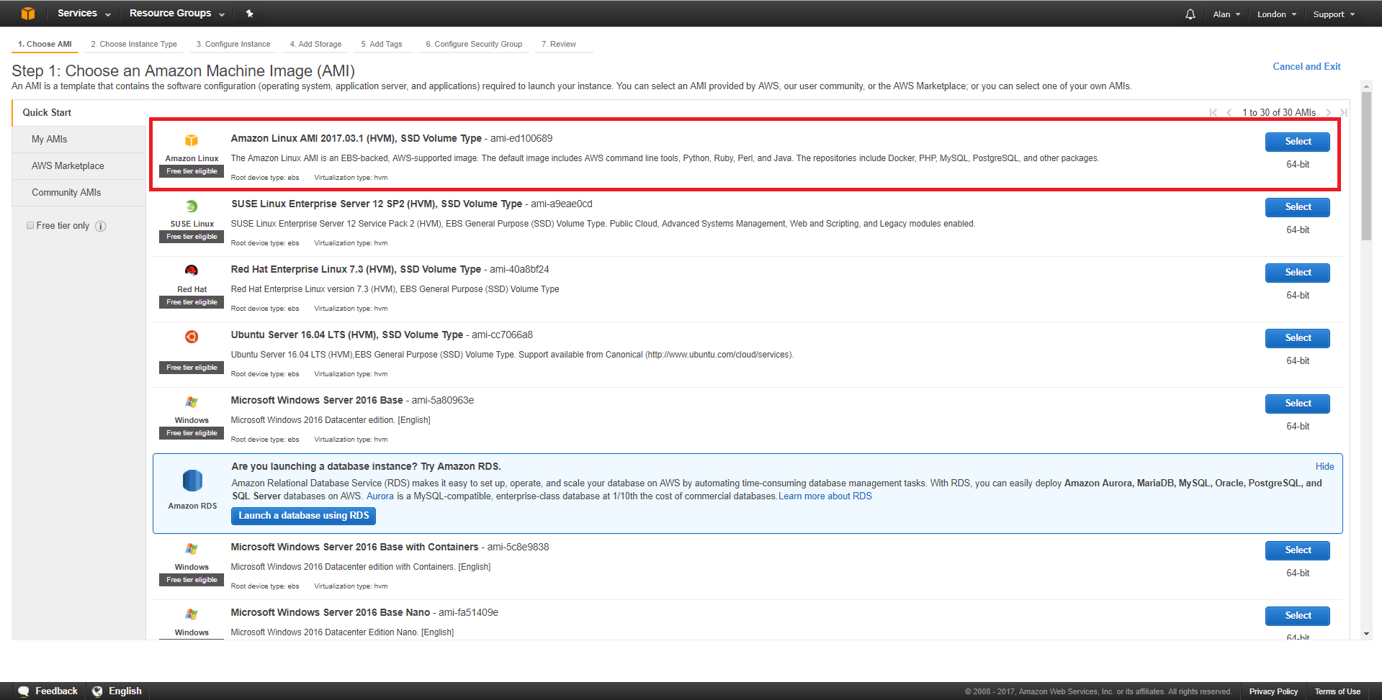Open 6. Configure Security Group step
Screen dimensions: 1382x700
tap(474, 44)
